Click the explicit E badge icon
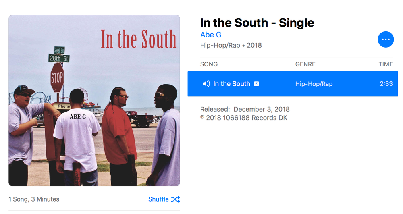The image size is (403, 214). pos(256,84)
